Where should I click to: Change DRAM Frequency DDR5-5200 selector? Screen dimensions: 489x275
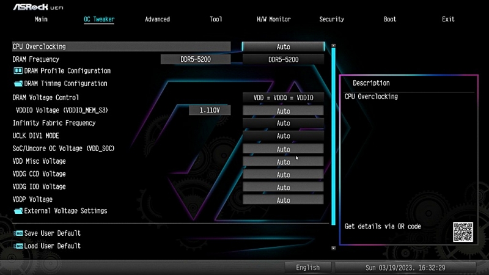pyautogui.click(x=283, y=60)
